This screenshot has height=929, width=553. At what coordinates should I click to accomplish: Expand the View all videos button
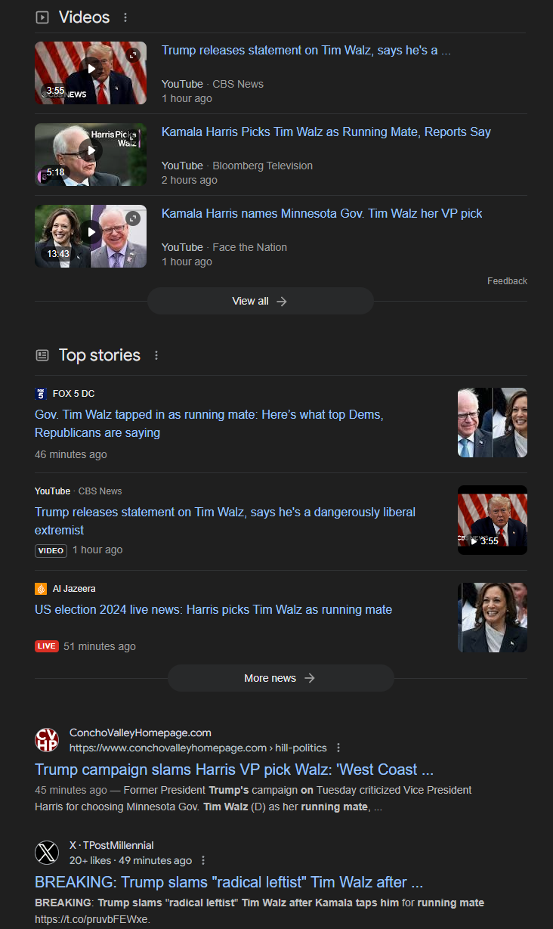(260, 301)
